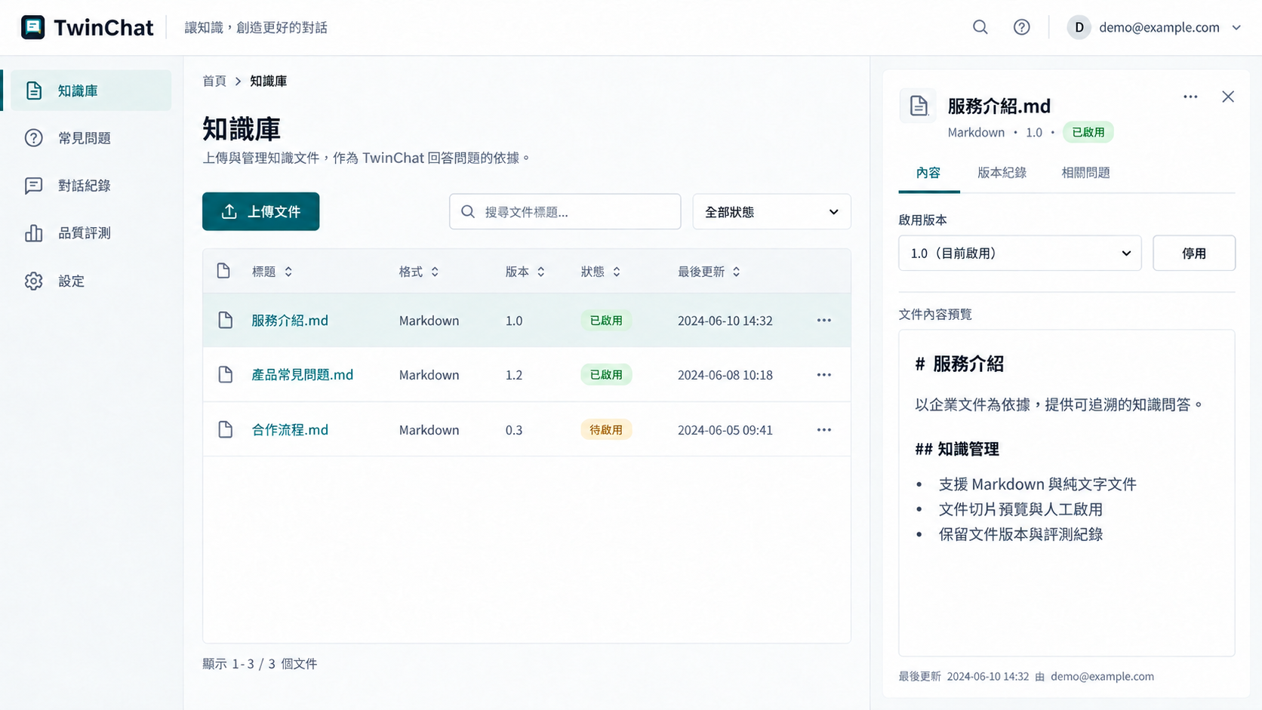The image size is (1262, 710).
Task: Switch to the 內容 tab
Action: (x=928, y=173)
